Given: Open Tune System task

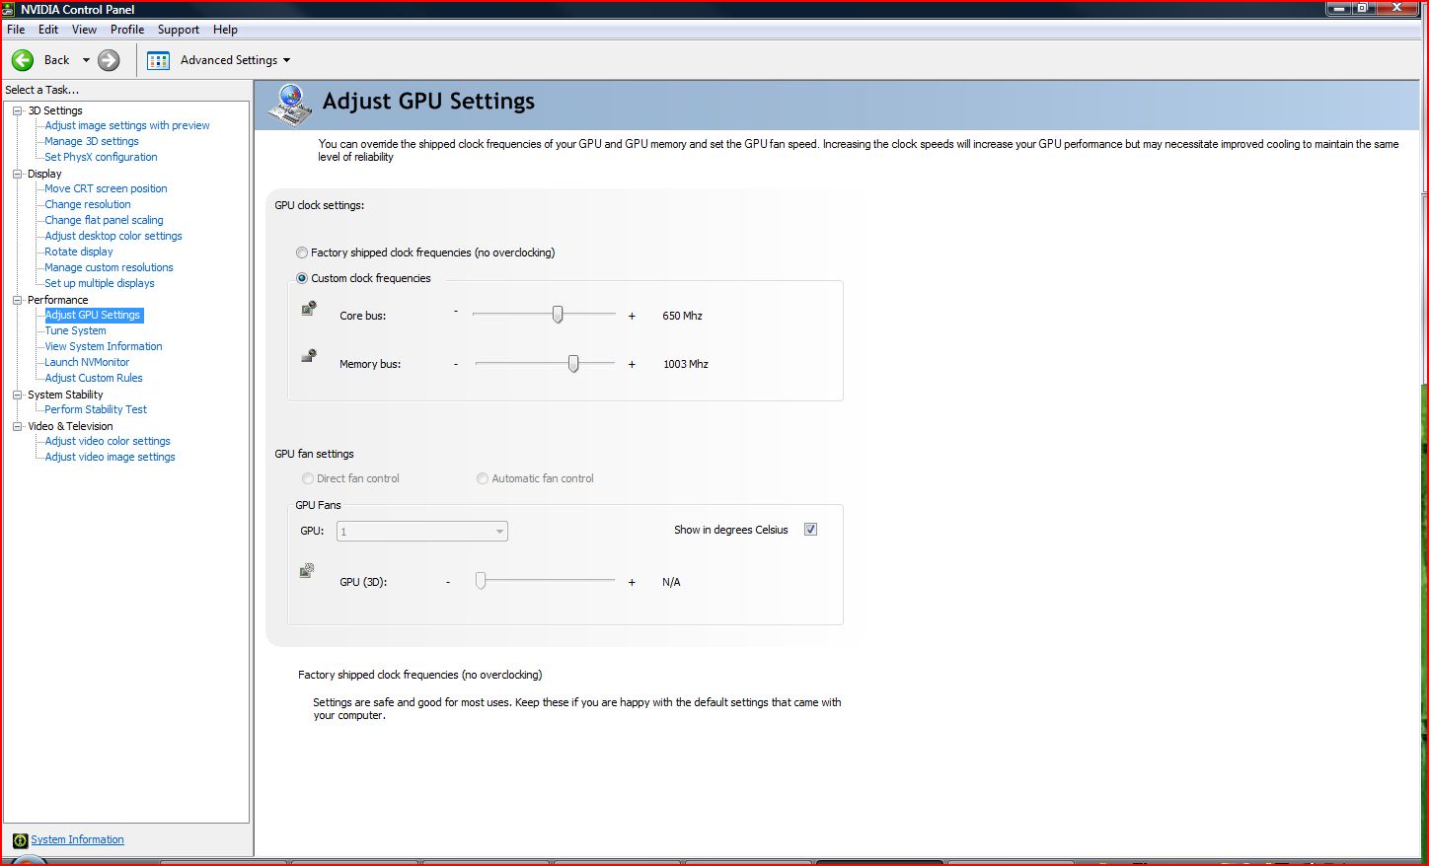Looking at the screenshot, I should 75,330.
